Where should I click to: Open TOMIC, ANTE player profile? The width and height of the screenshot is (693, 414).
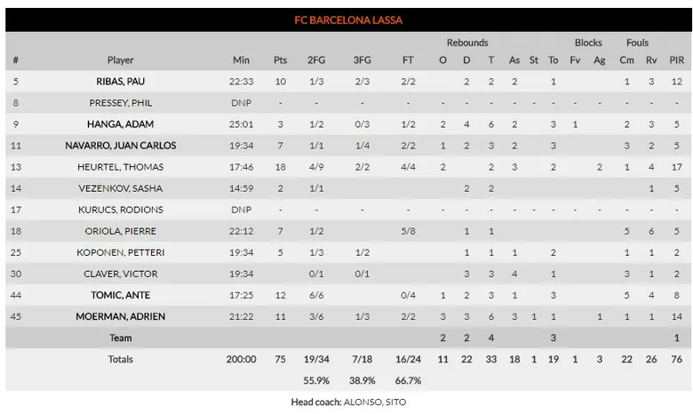pos(121,295)
